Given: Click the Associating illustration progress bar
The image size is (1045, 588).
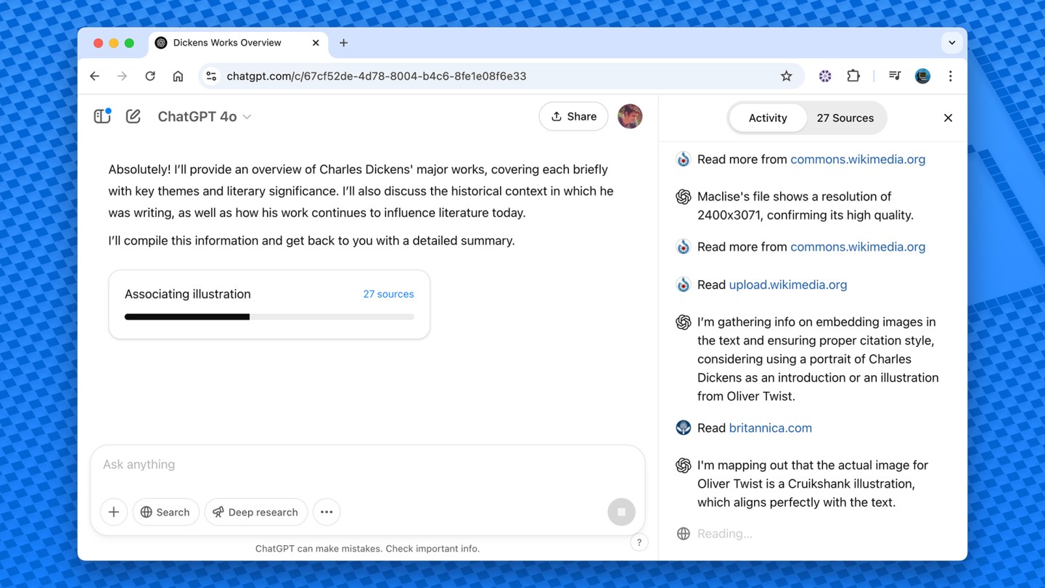Looking at the screenshot, I should [269, 317].
